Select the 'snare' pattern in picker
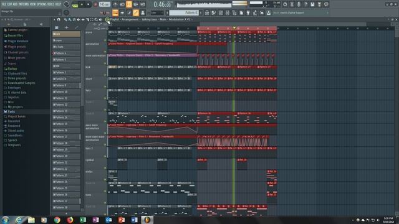The image size is (399, 224). [x=66, y=40]
